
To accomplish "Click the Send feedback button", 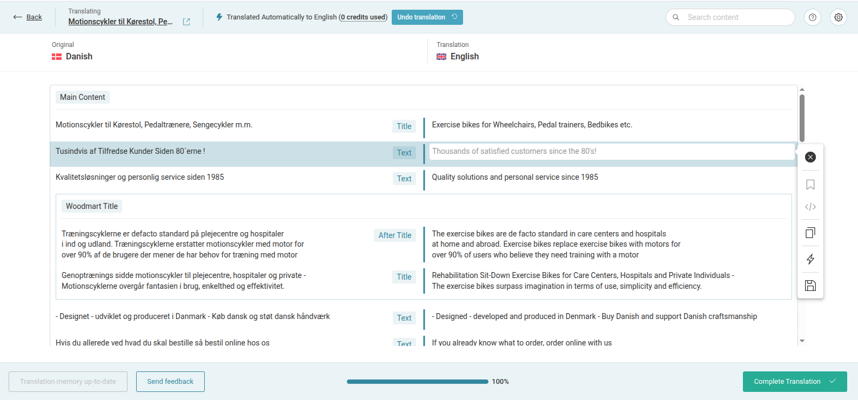I will coord(170,382).
